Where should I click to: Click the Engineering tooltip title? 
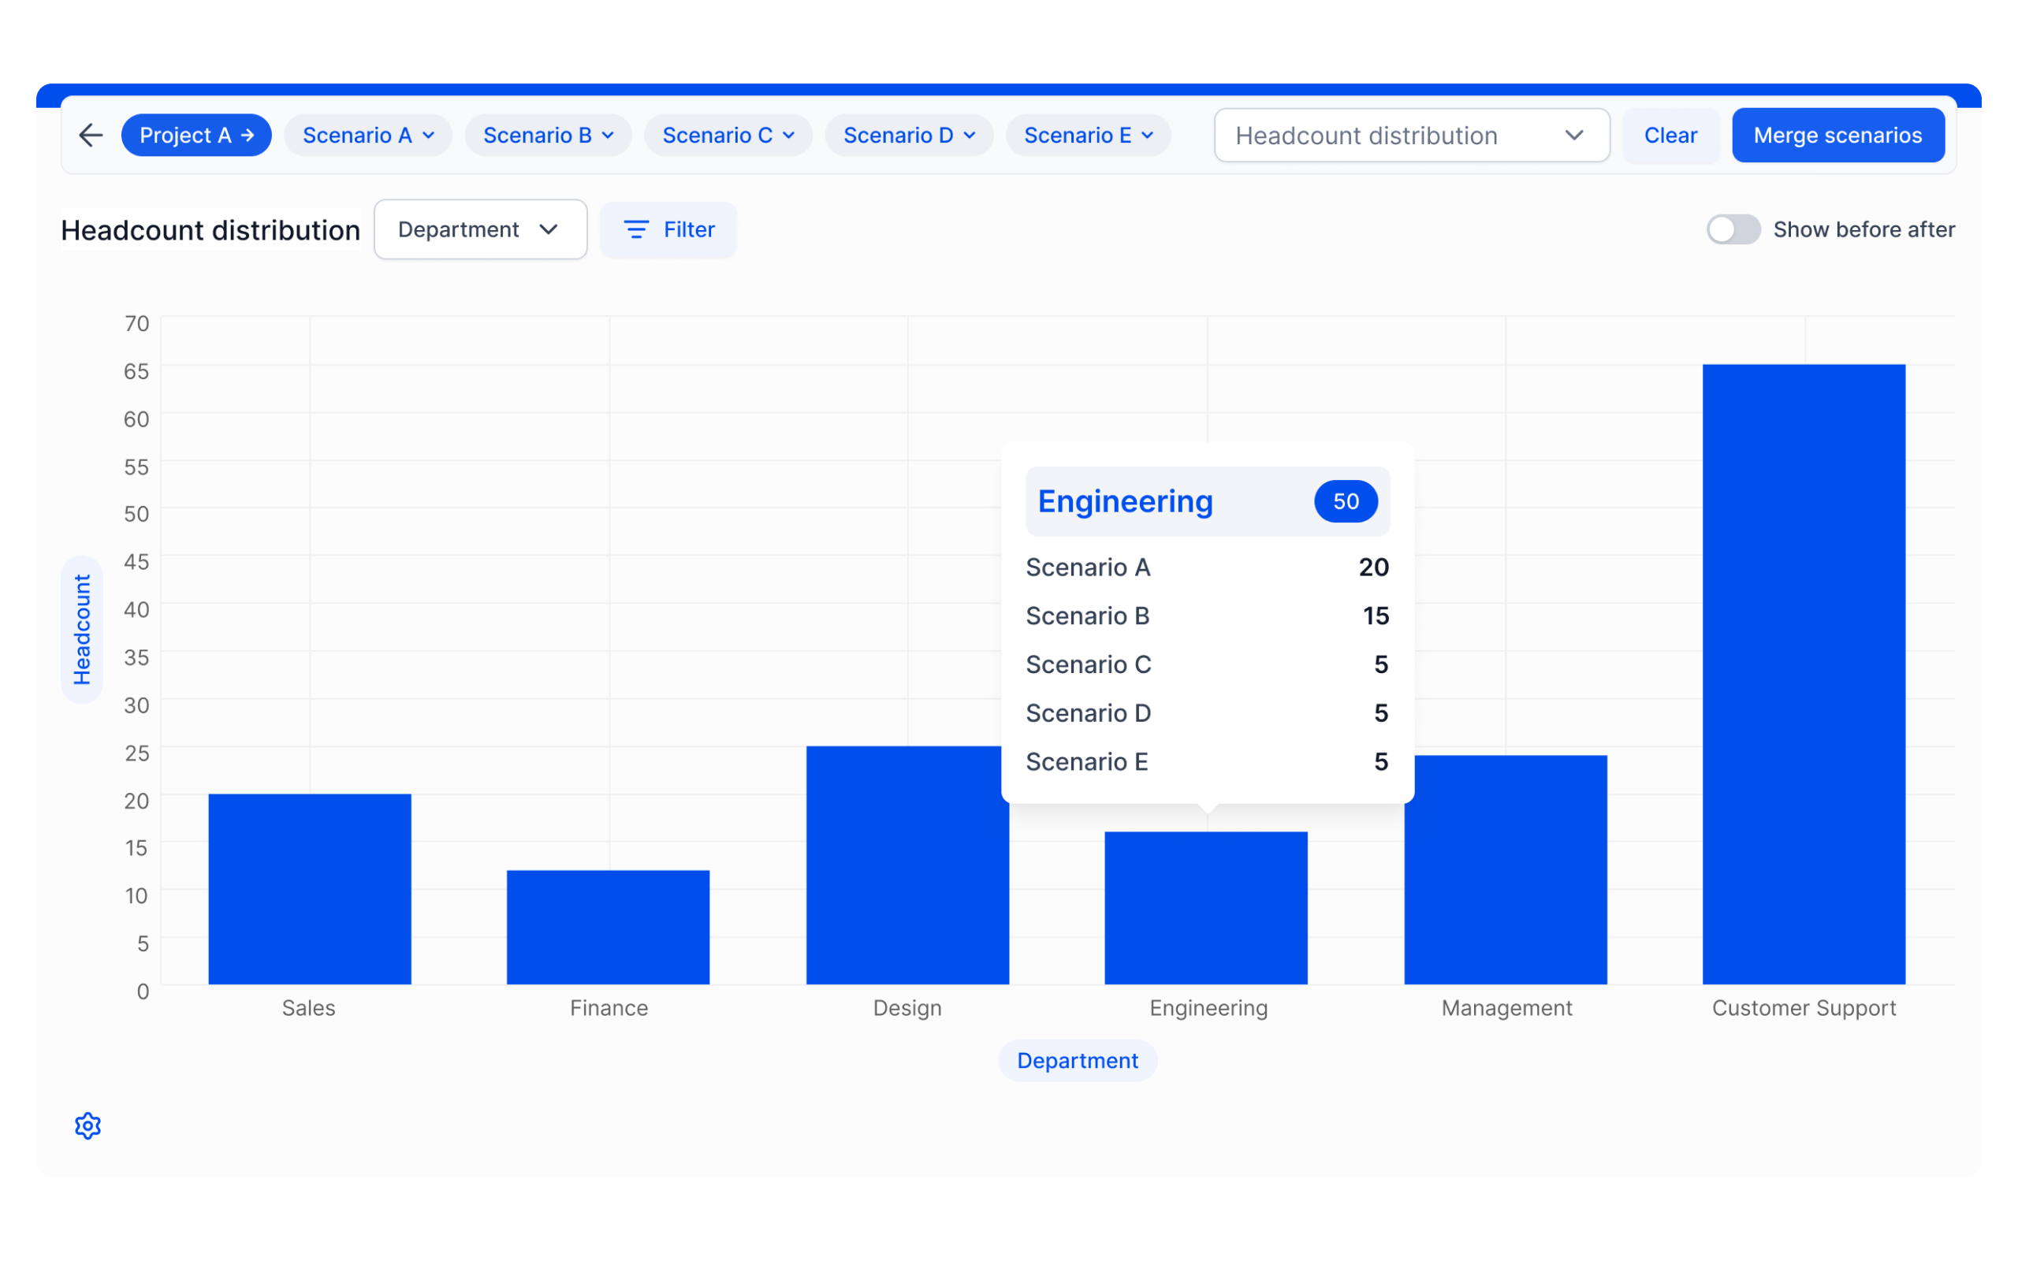tap(1125, 501)
